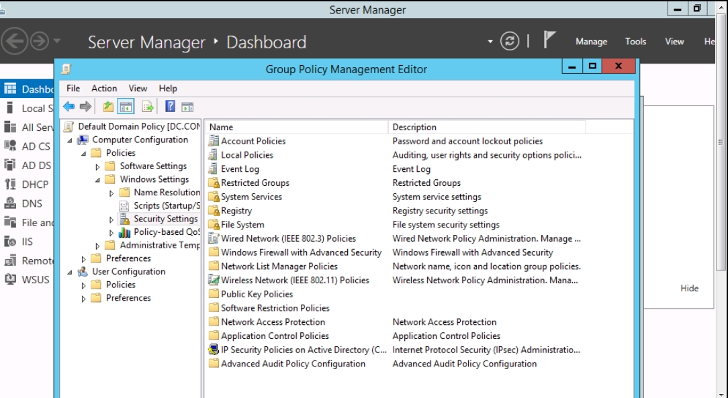Click the Local Policies icon in list
The image size is (728, 398).
point(213,154)
